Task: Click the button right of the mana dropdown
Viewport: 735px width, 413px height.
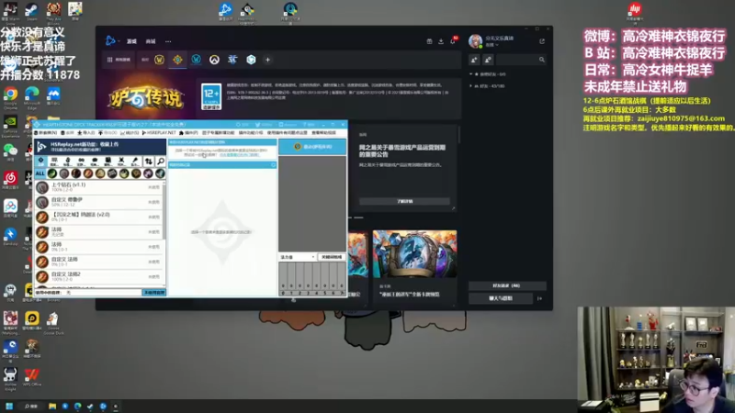Action: [332, 257]
